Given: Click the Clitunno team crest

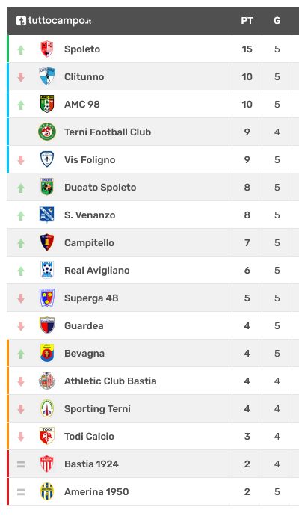Looking at the screenshot, I should click(47, 77).
